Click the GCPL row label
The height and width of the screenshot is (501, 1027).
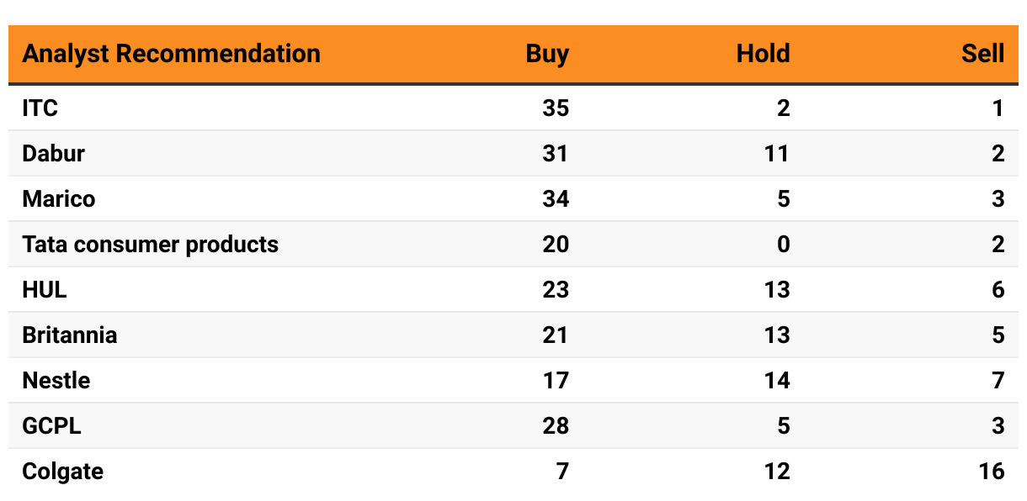52,426
